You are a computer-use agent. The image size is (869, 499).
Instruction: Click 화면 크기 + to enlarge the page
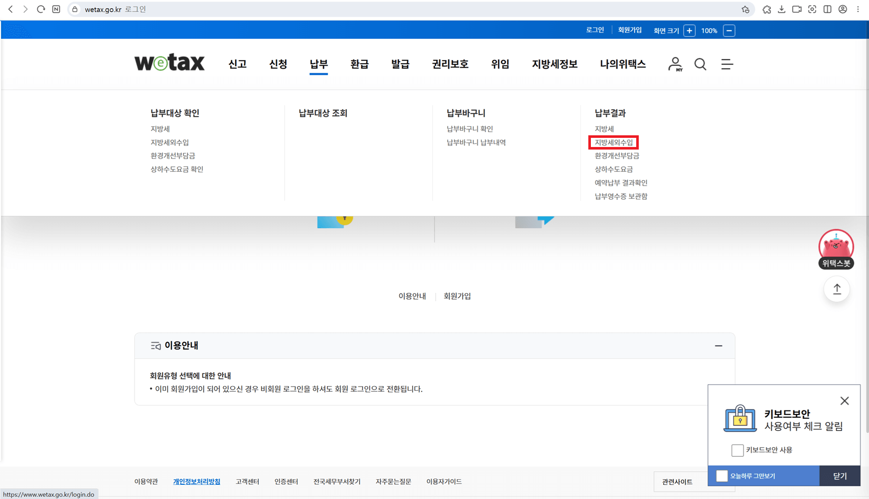689,31
